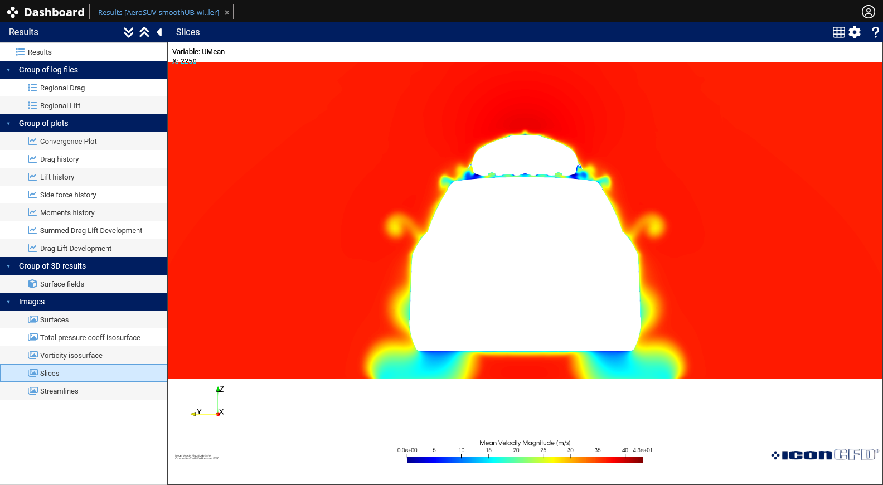Screen dimensions: 883x485
Task: Click Streamlines image icon
Action: [33, 391]
